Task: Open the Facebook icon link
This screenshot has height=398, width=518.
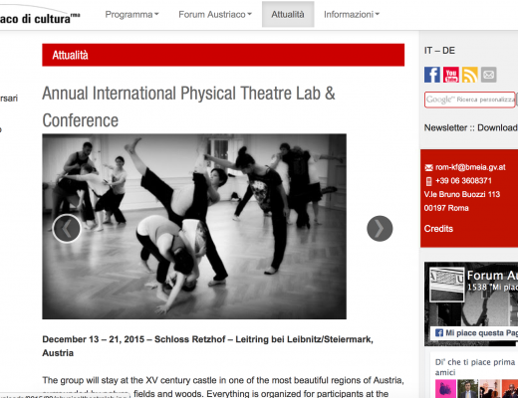Action: pos(432,75)
